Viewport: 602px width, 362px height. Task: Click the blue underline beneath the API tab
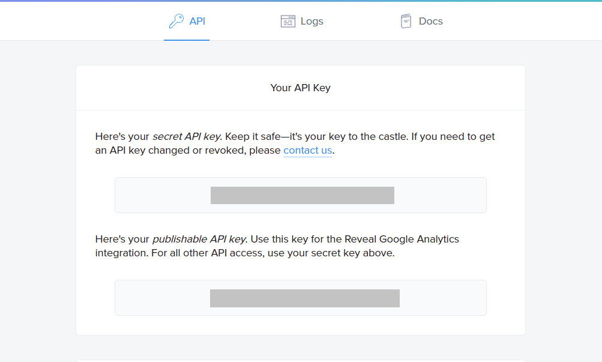coord(186,40)
